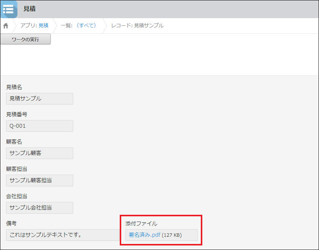Go to the portal via home icon
319x250 pixels.
[x=6, y=26]
